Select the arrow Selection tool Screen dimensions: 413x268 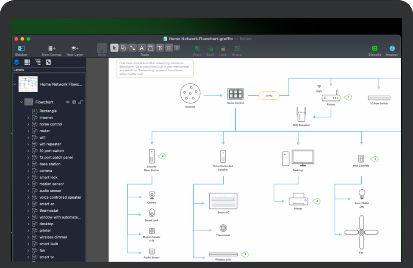(114, 48)
